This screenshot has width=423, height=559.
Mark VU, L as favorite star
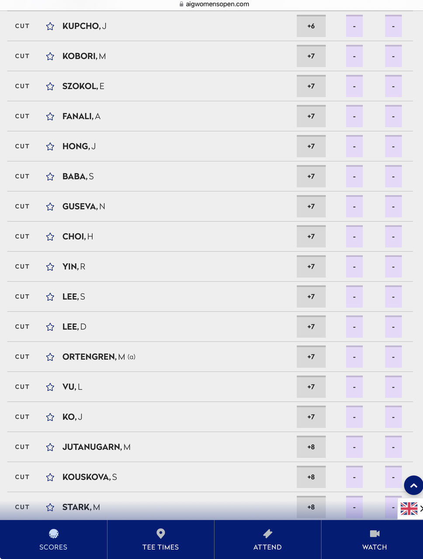point(50,387)
